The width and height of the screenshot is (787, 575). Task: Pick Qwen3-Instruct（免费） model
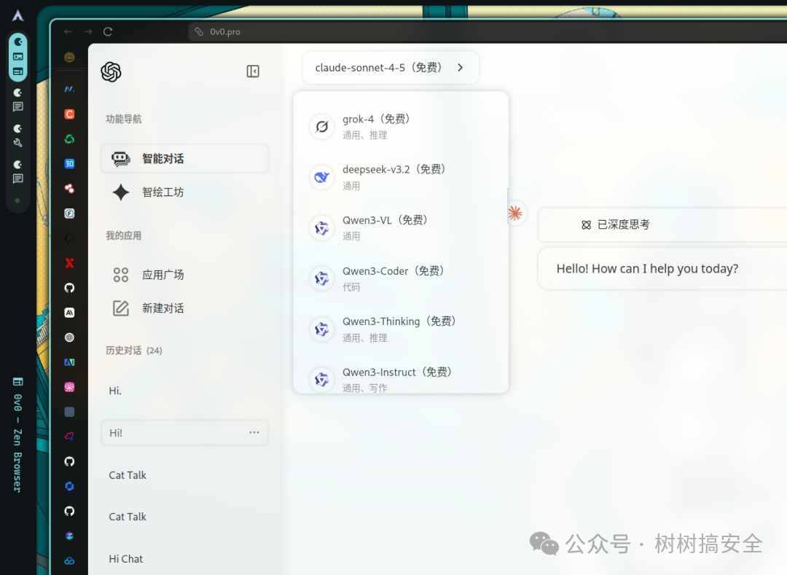coord(401,378)
